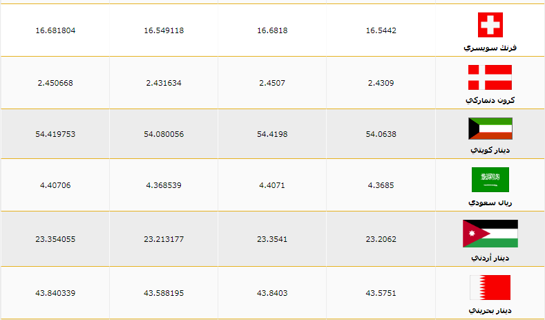
Task: Open the فرنك سويسري currency label
Action: (x=490, y=48)
